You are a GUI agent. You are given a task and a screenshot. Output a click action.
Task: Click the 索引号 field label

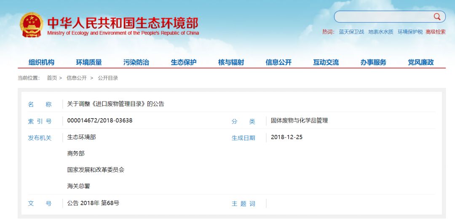40,122
